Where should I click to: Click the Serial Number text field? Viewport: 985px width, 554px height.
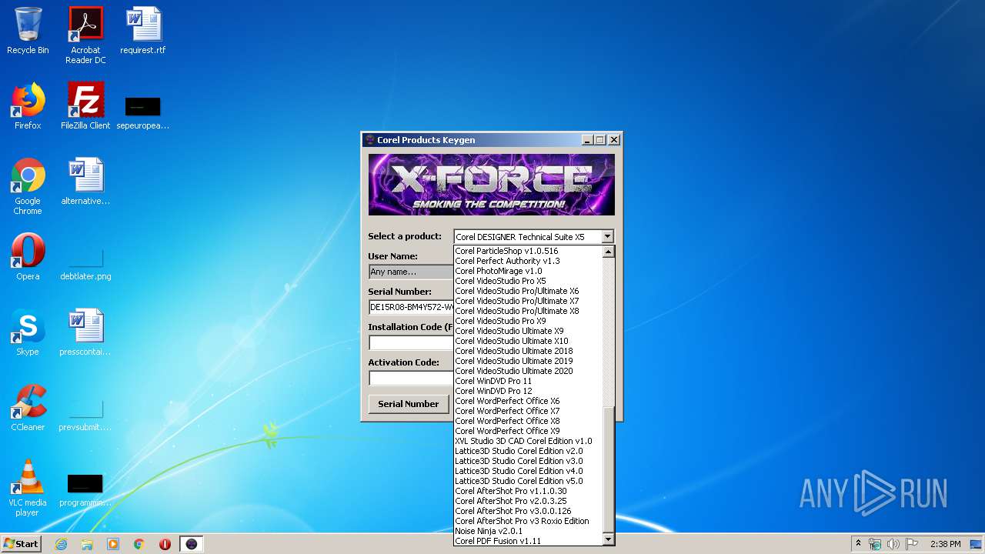(x=411, y=307)
